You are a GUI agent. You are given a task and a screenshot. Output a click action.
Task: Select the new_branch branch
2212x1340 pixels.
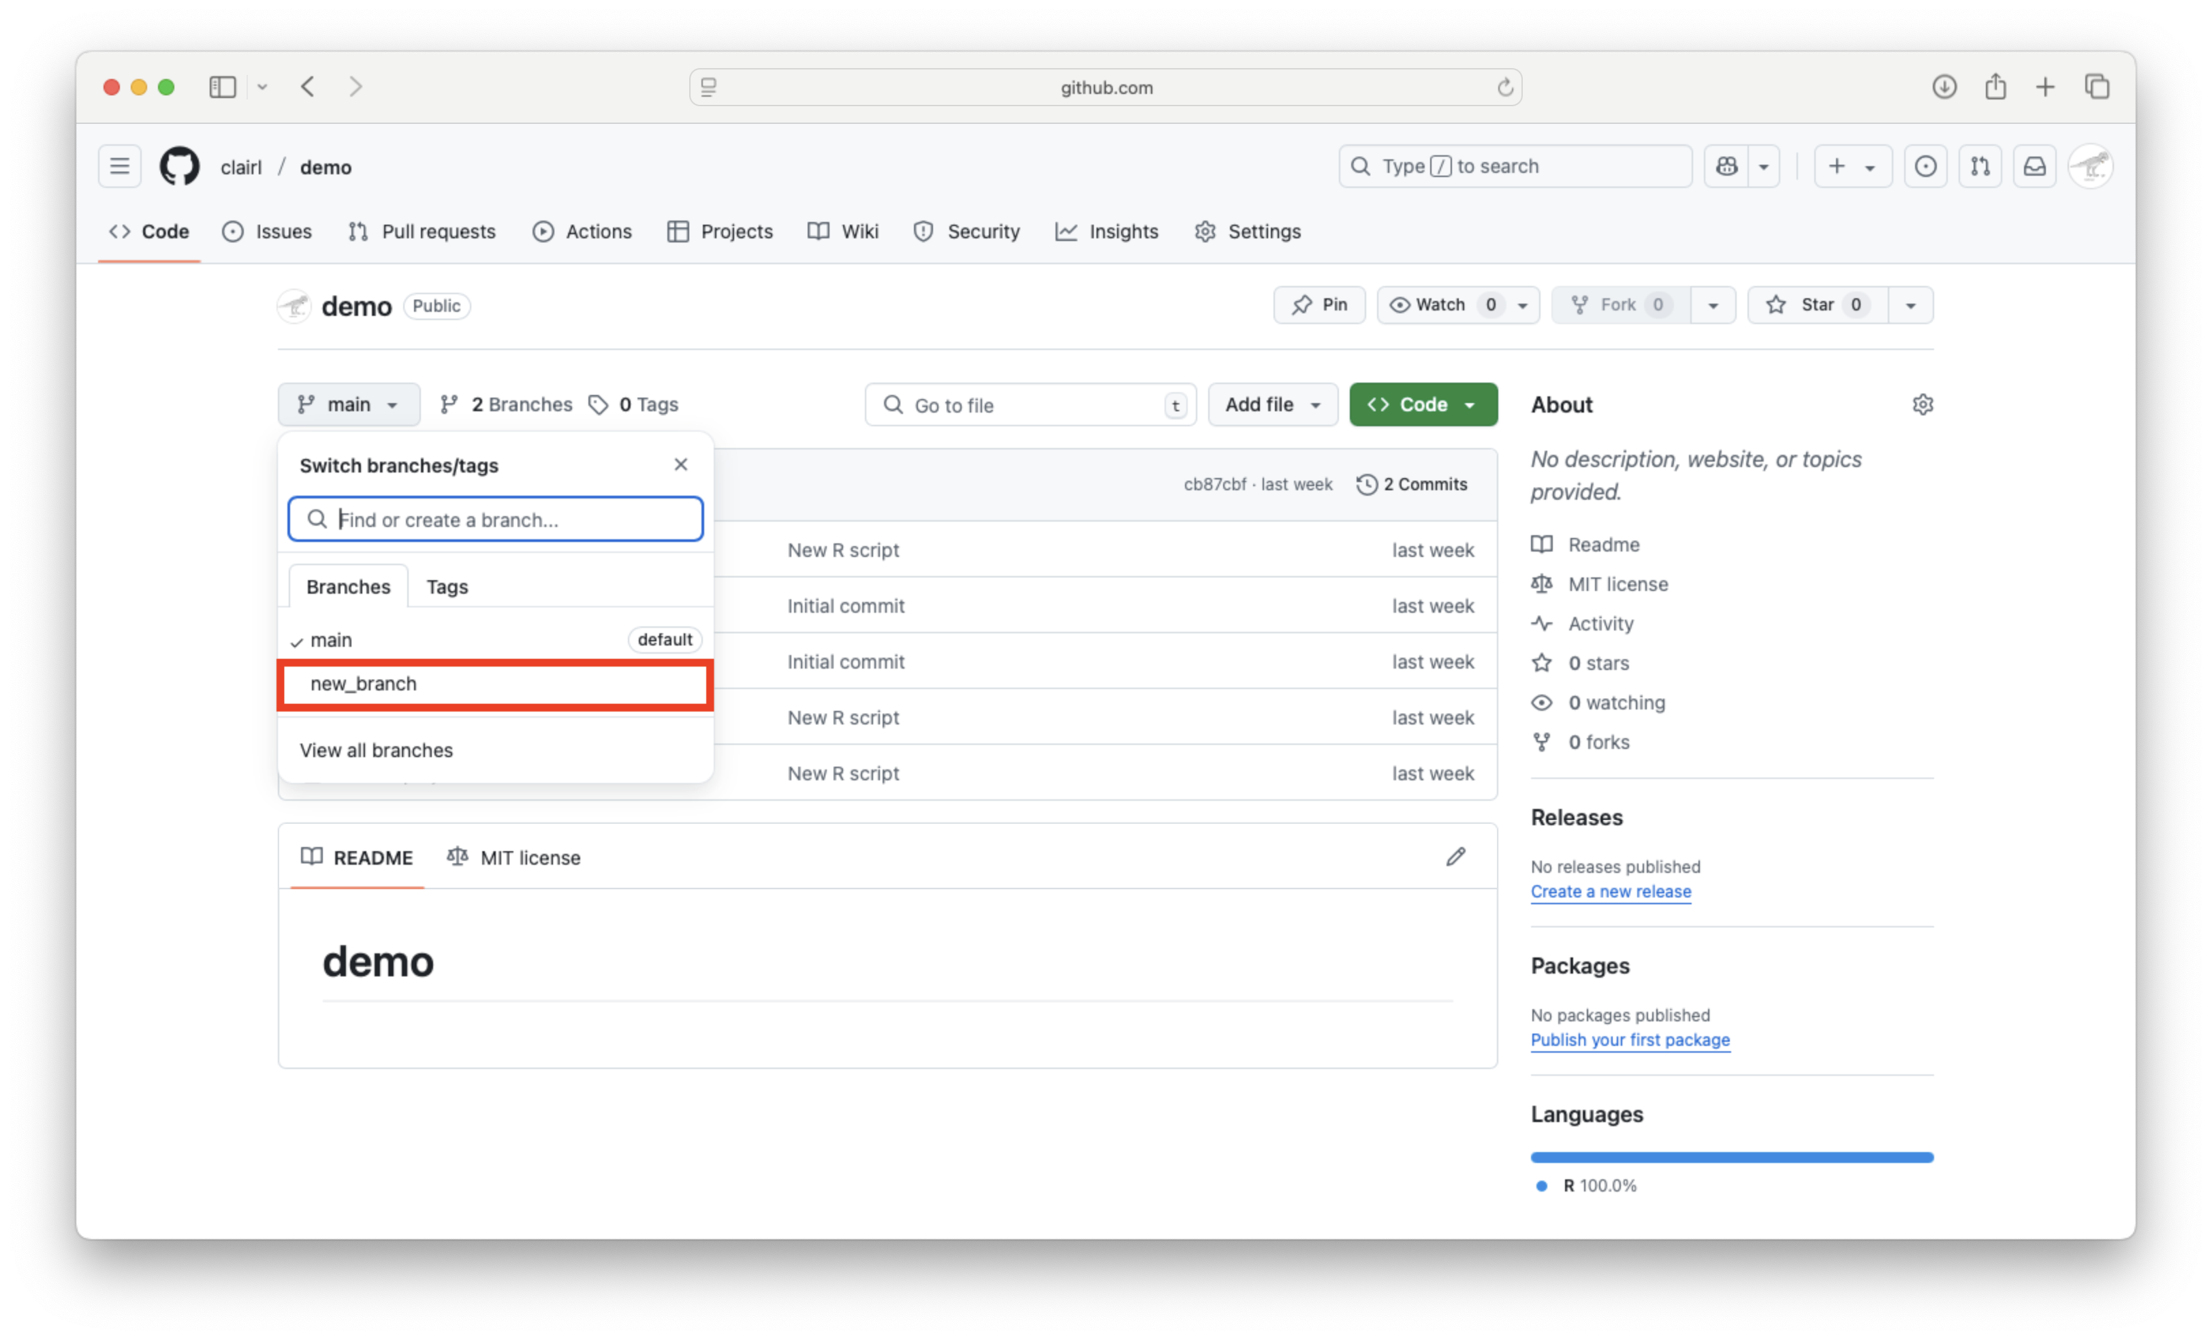[494, 684]
